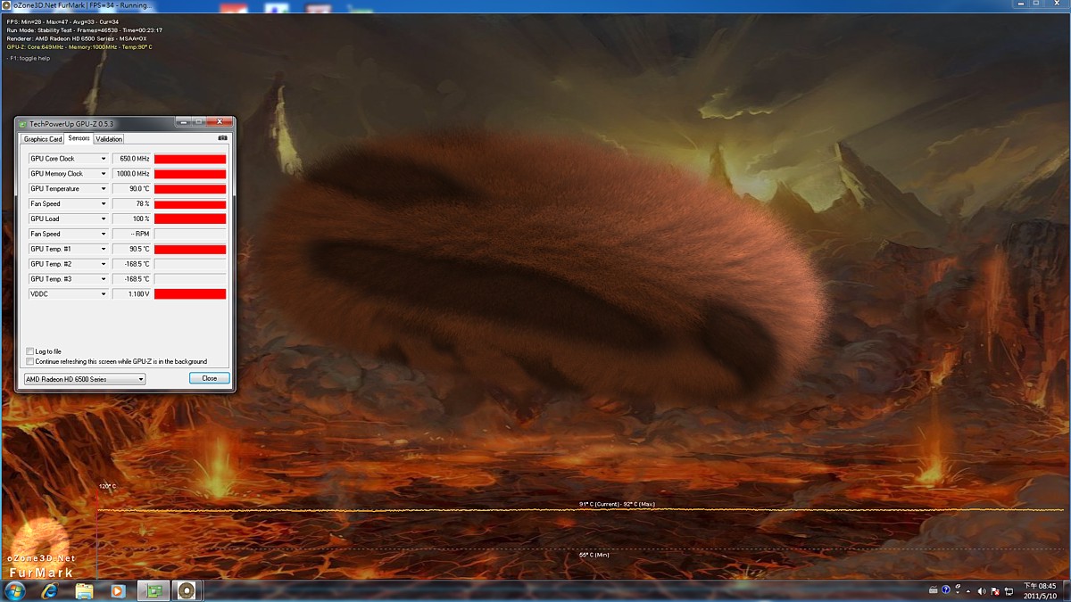
Task: Switch to GPU-Z taskbar button
Action: (154, 590)
